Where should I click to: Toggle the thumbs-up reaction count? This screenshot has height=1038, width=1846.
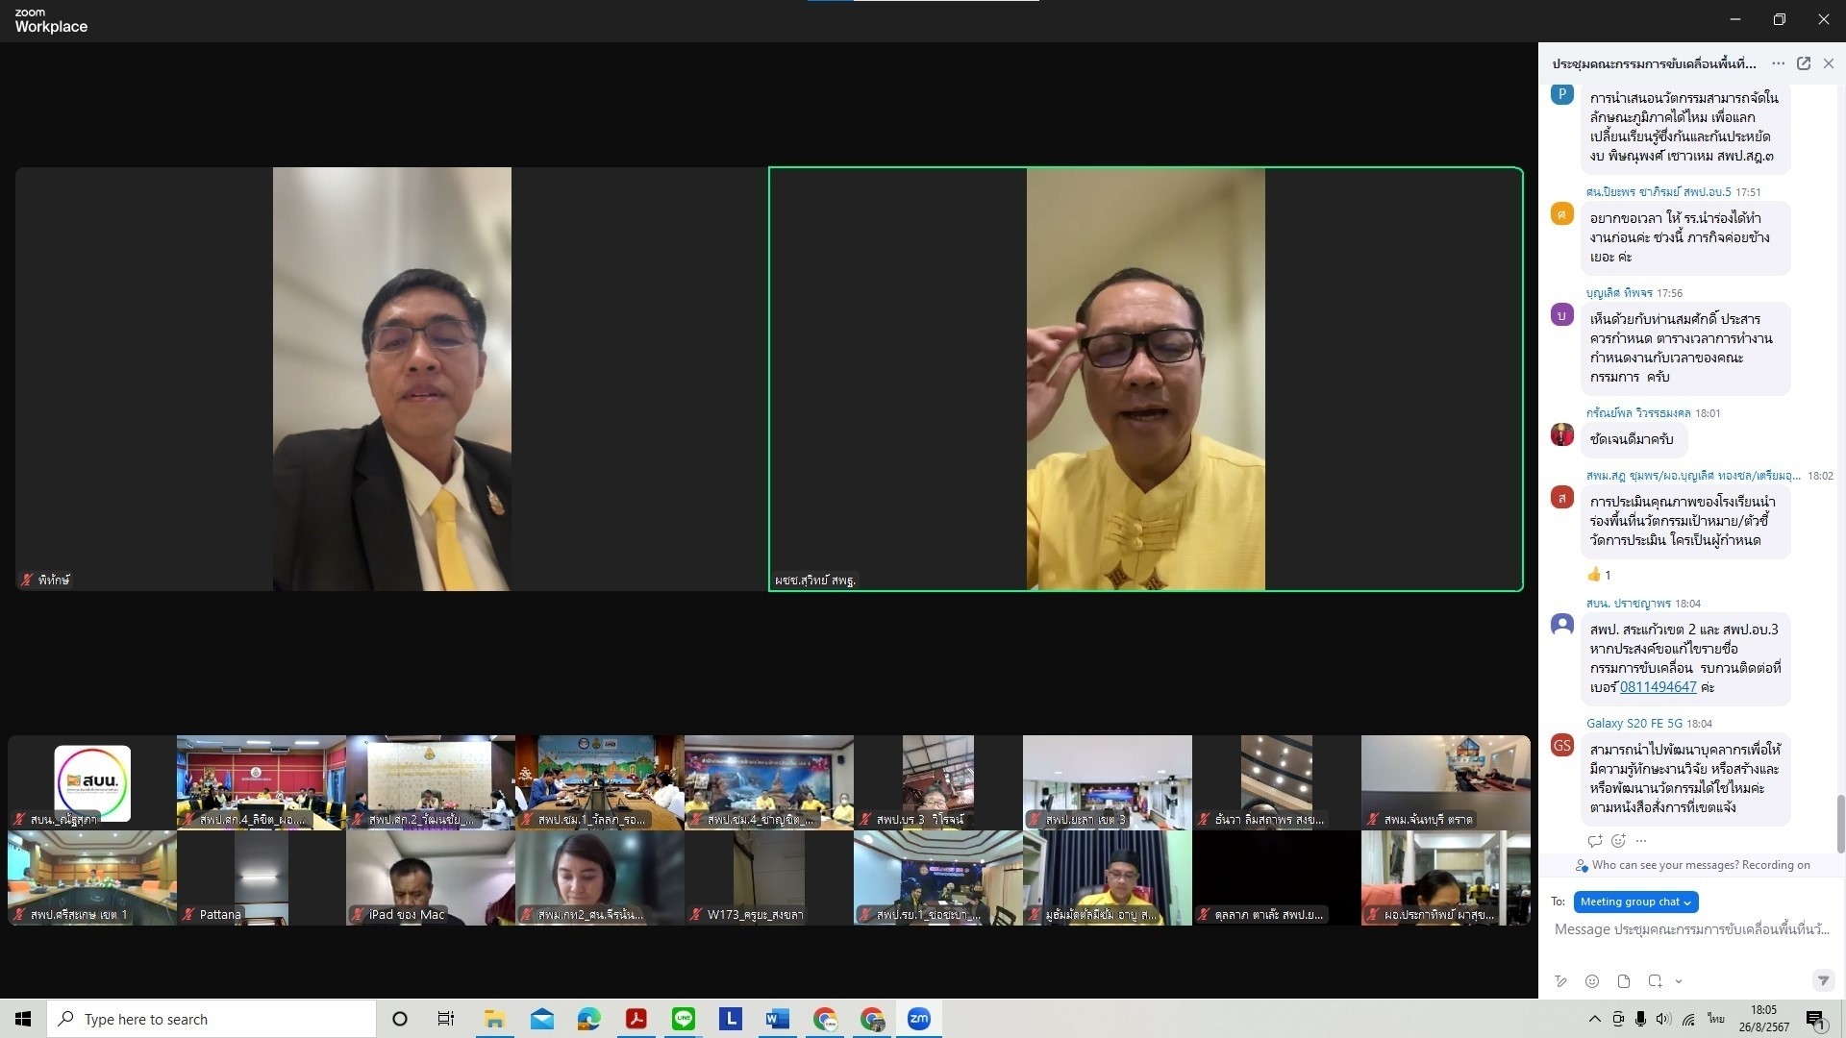point(1599,575)
